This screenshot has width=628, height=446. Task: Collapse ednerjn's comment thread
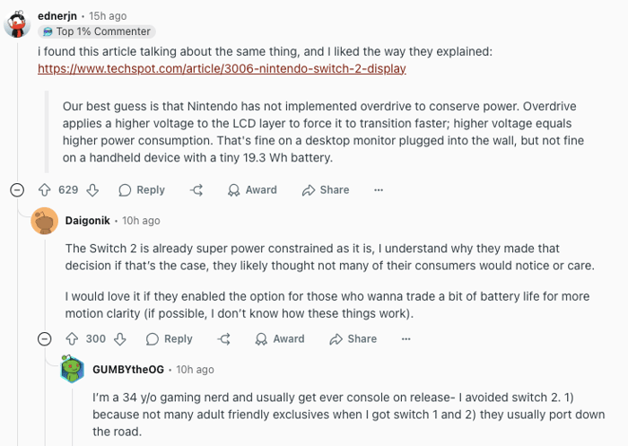click(17, 190)
